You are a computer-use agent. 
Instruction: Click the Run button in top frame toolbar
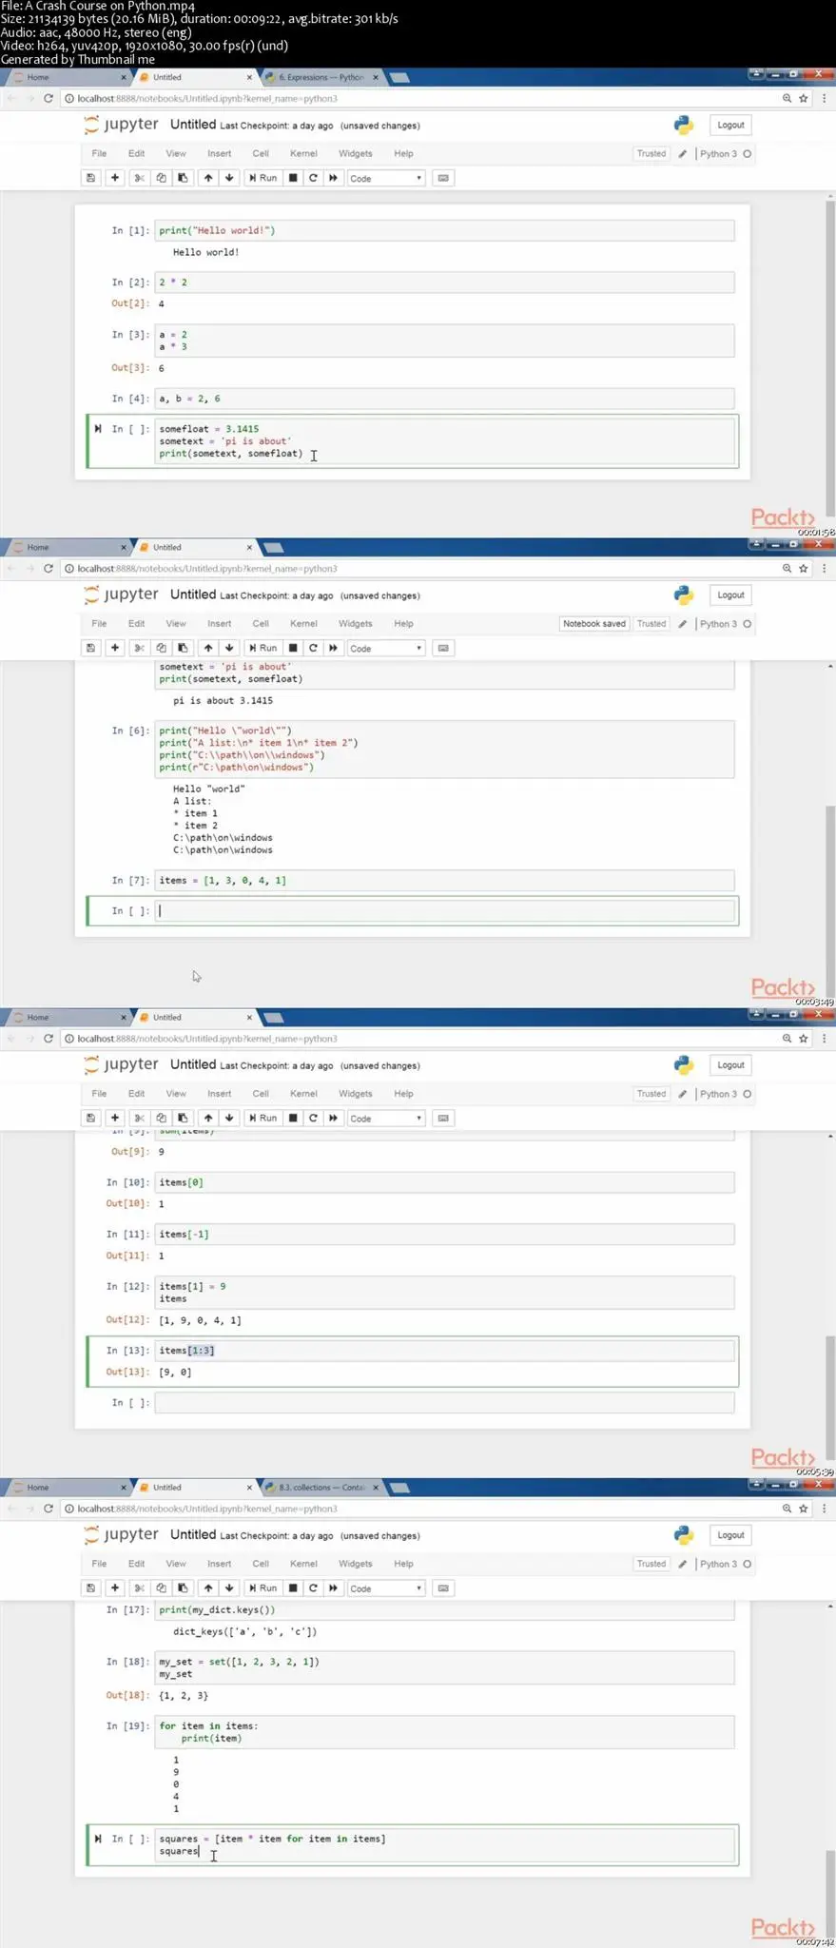point(262,178)
